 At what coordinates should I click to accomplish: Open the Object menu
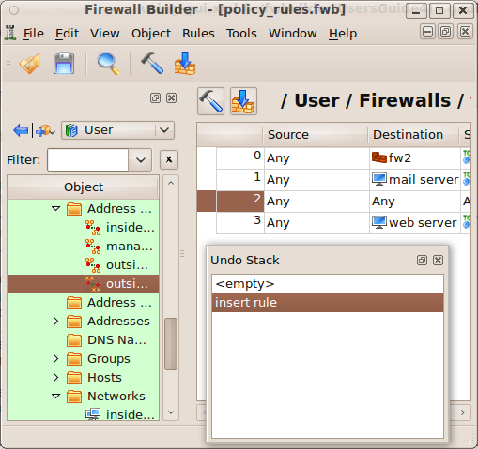click(151, 33)
